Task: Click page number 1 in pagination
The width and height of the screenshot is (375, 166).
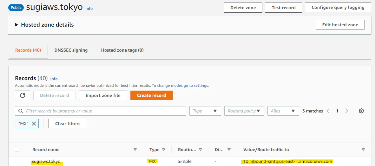Action: pyautogui.click(x=337, y=111)
